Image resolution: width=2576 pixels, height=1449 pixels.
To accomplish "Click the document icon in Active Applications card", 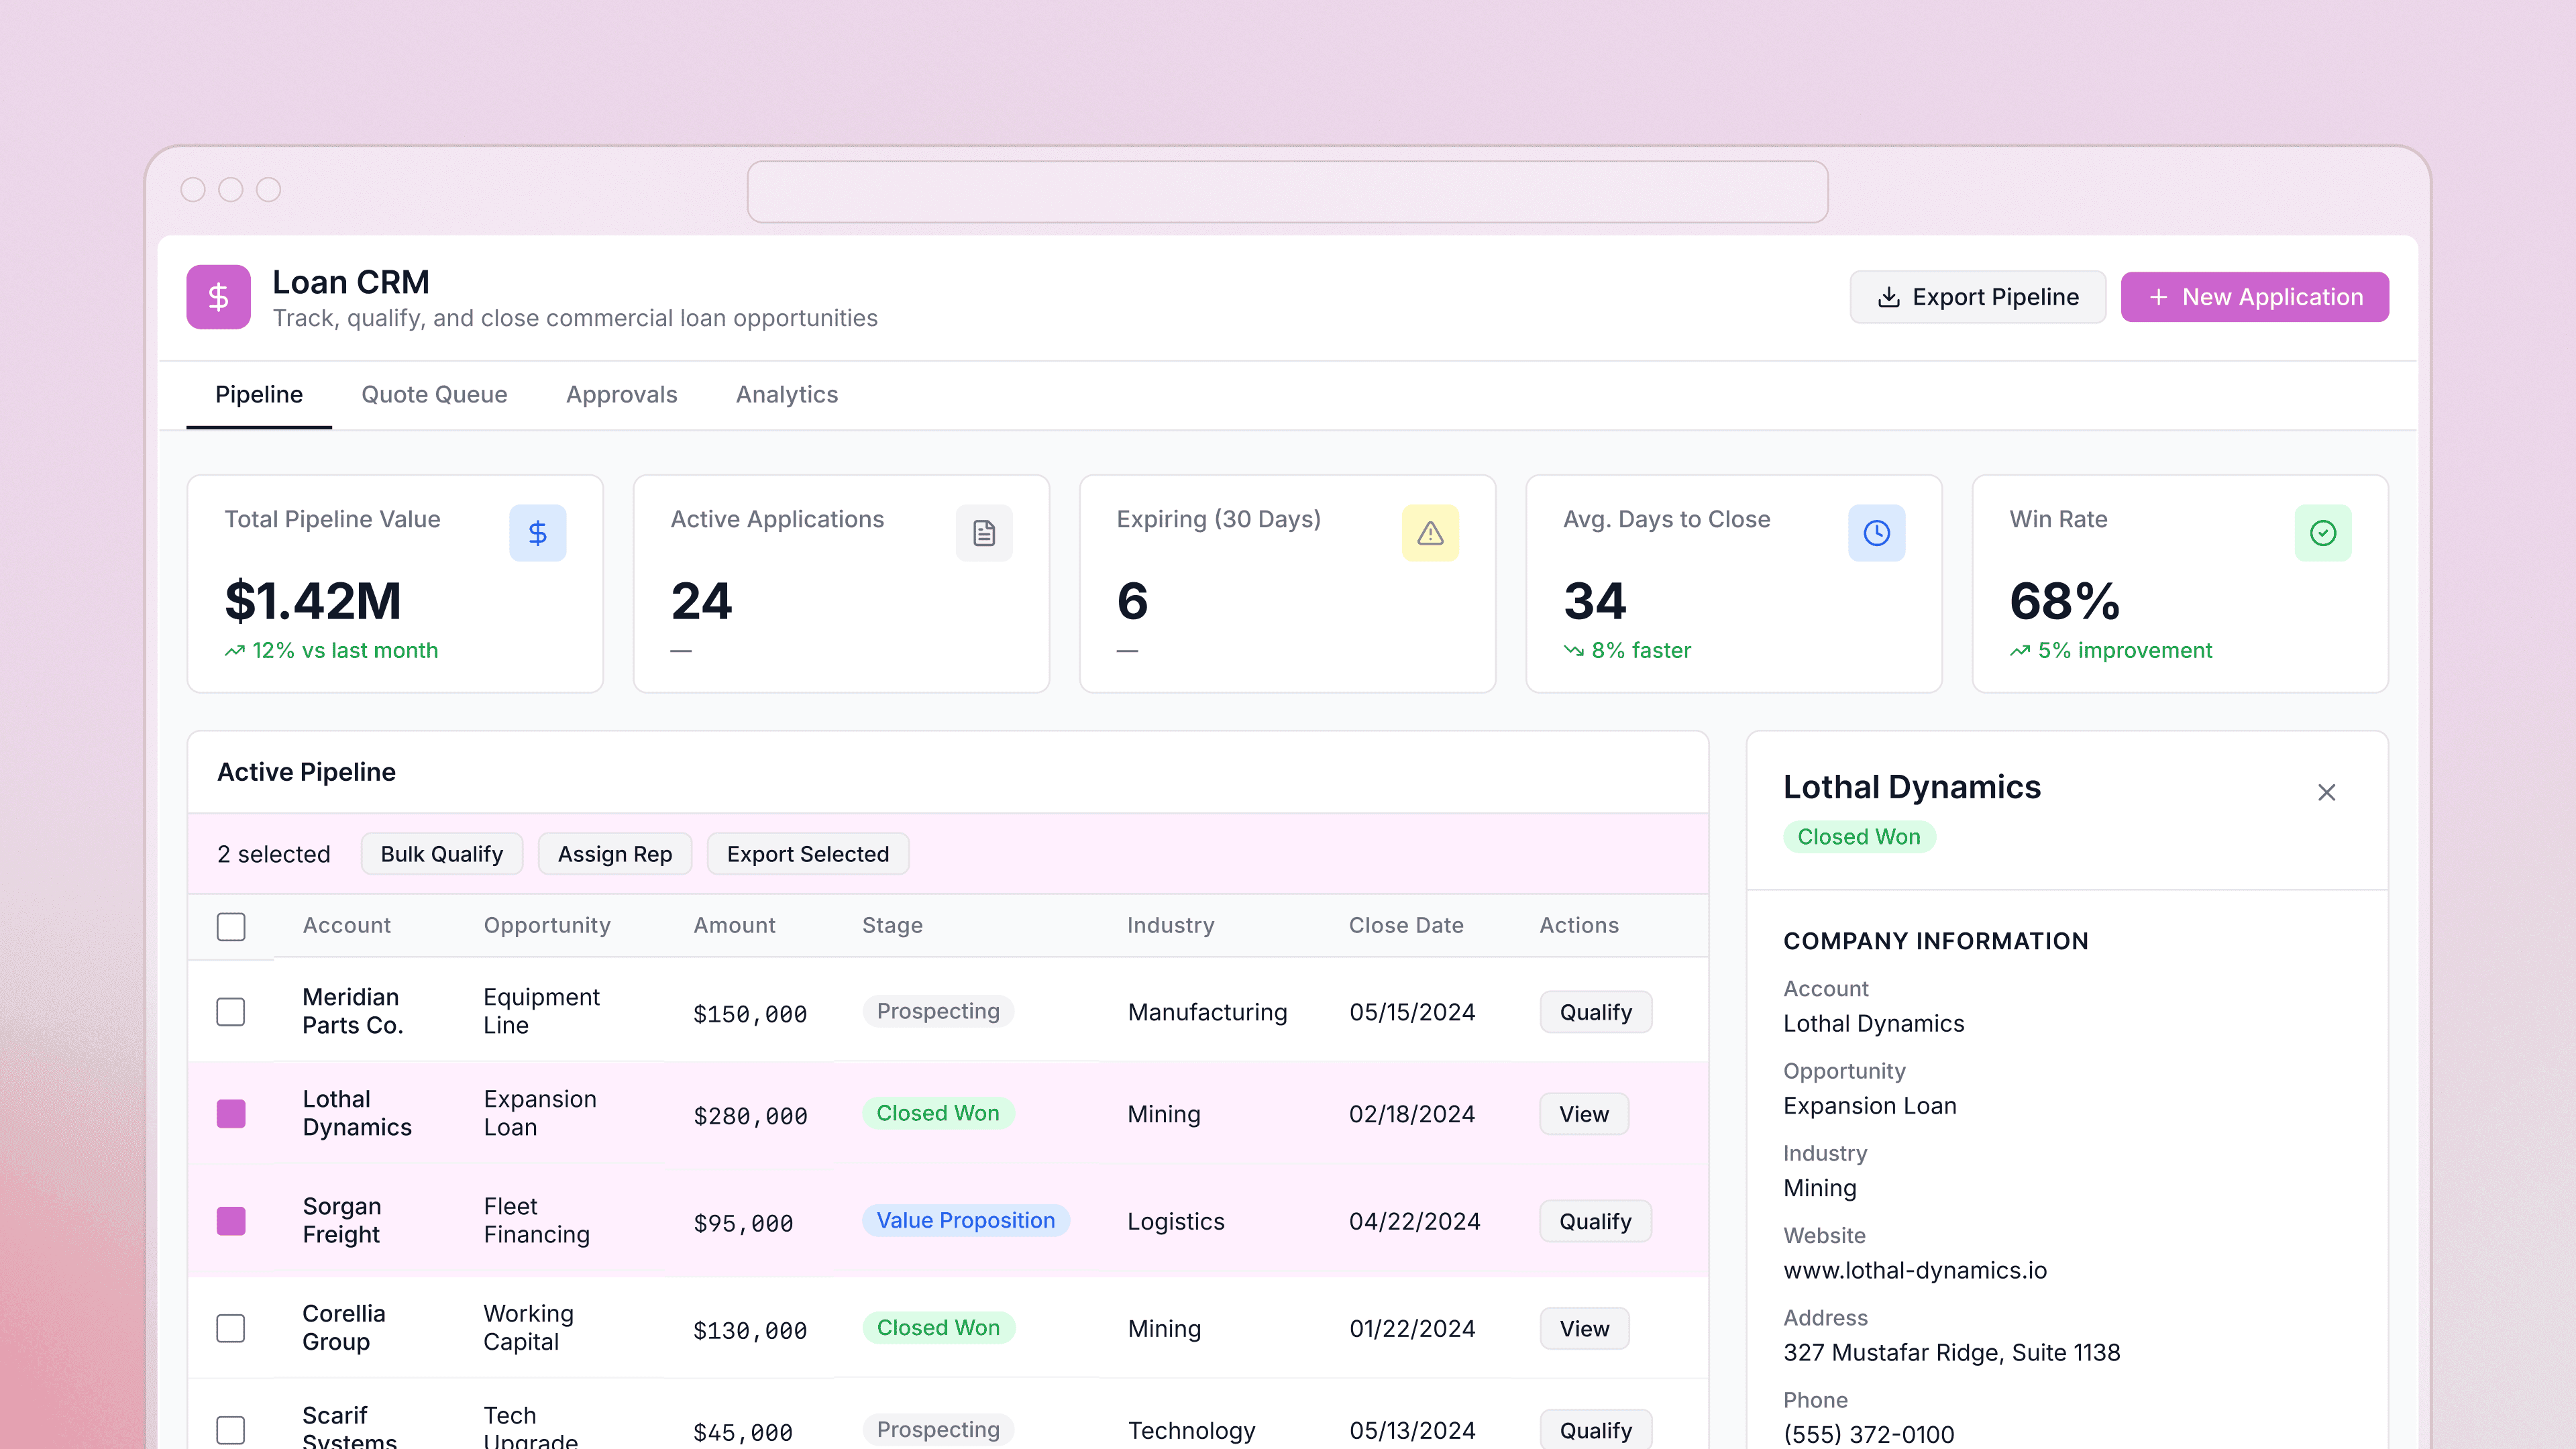I will [x=984, y=533].
